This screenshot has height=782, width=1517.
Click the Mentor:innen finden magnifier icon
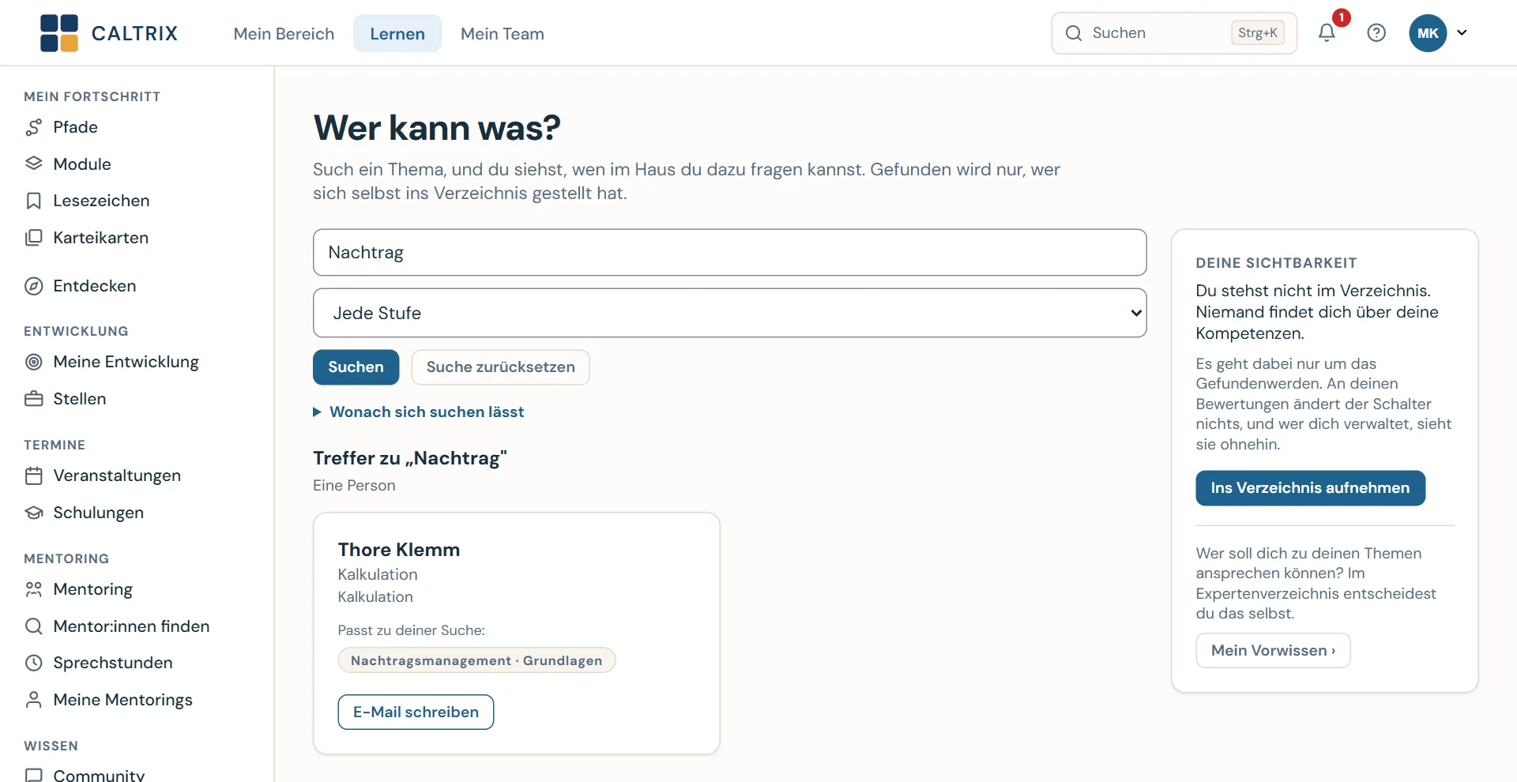34,626
